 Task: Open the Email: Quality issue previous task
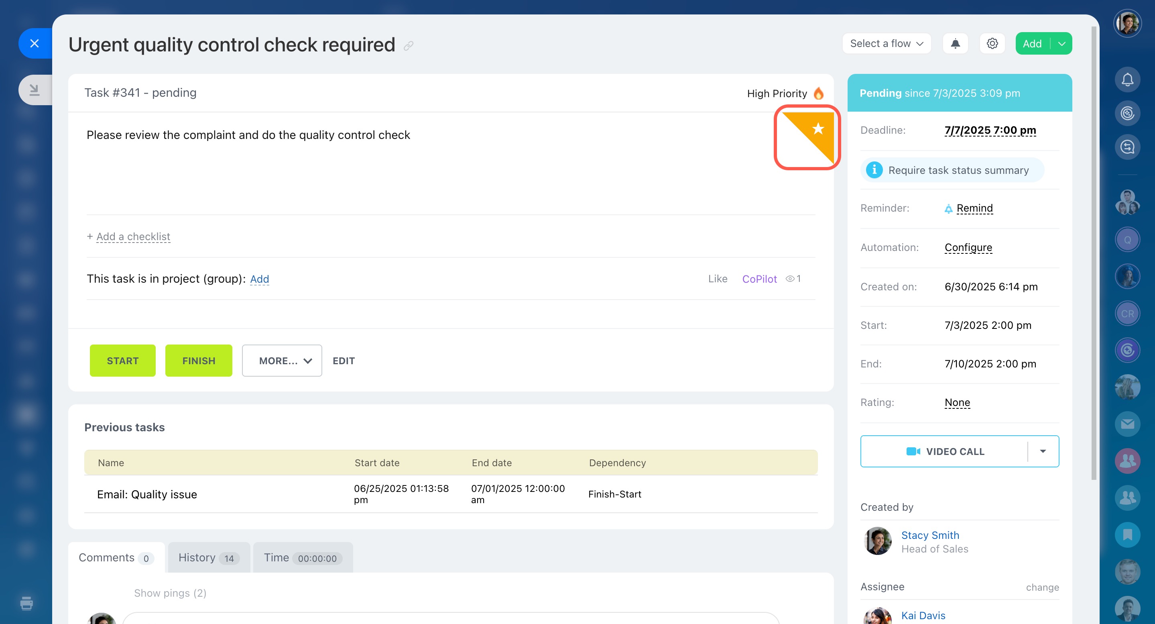coord(146,494)
